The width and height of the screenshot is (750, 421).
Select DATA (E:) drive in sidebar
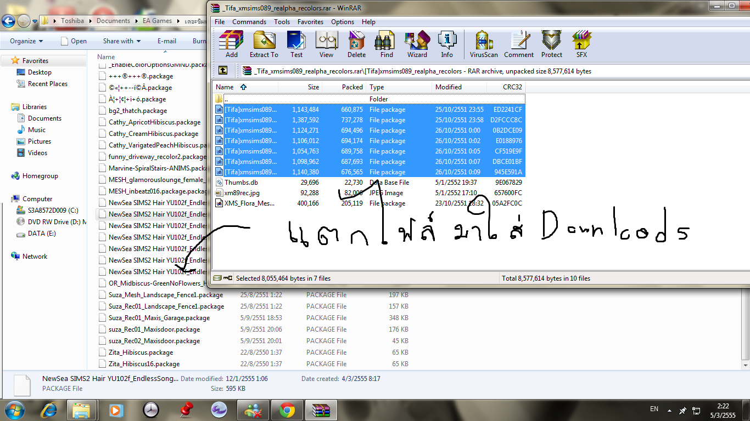[x=42, y=234]
